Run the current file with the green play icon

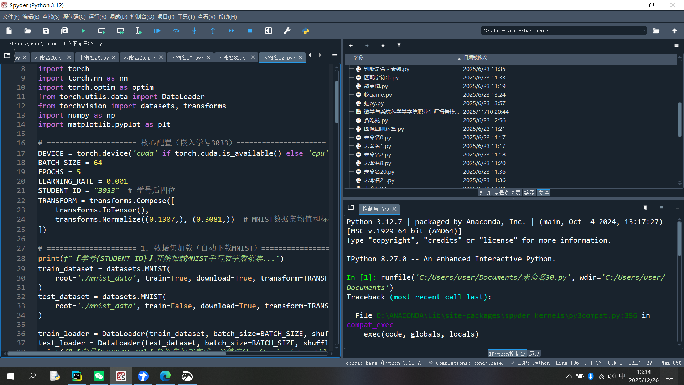point(83,31)
